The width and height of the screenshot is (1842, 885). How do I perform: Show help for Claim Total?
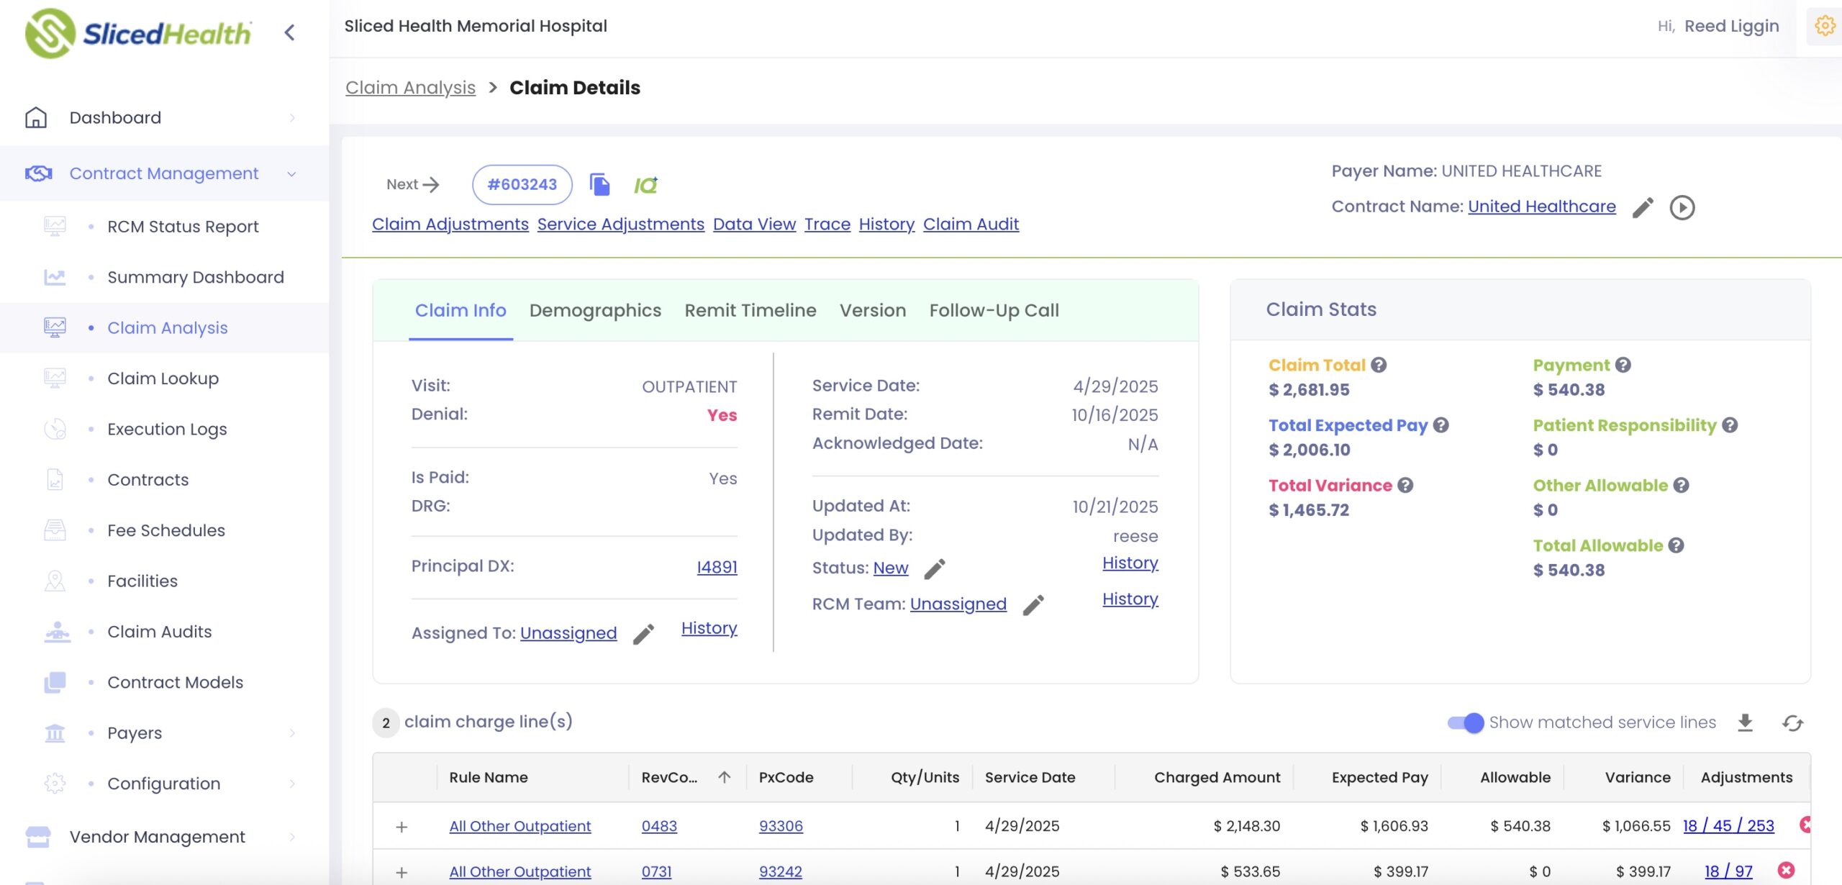1379,365
